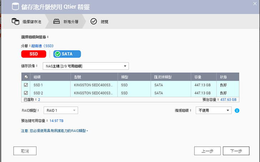Click green checkmark icon on SATA badge
This screenshot has height=162, width=260.
click(x=57, y=54)
